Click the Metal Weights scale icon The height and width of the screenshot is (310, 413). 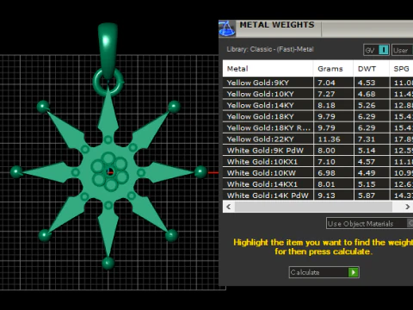coord(227,28)
